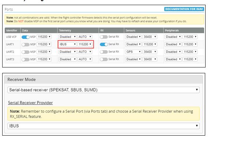
Task: Open Documentation for INAV button
Action: (184, 9)
